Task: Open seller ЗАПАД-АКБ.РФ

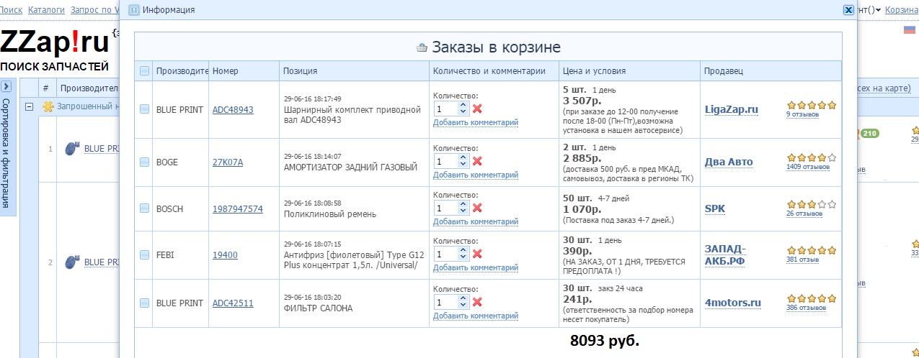Action: [x=725, y=254]
